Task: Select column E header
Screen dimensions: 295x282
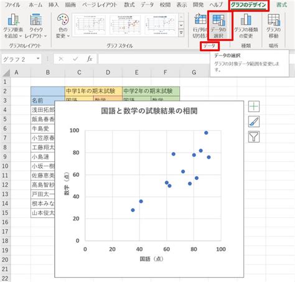Action: 136,72
